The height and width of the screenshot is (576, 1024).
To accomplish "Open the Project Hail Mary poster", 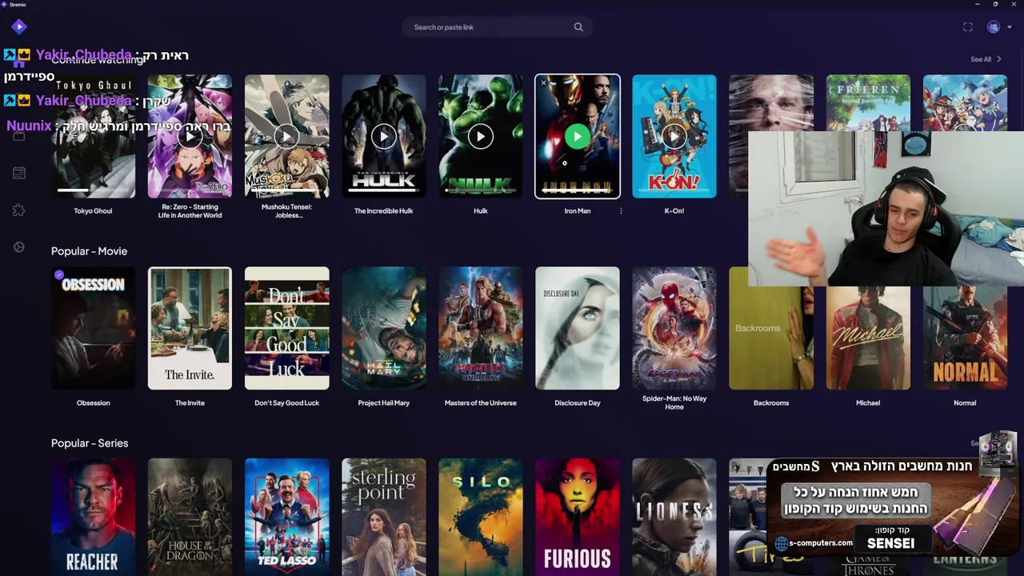I will coord(383,328).
